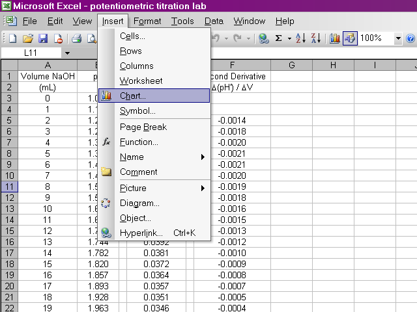417x312 pixels.
Task: Toggle the Drawing toolbar icon
Action: point(350,38)
